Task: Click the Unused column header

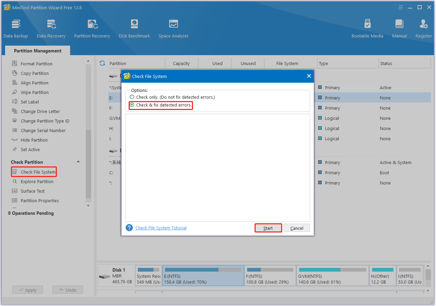Action: (x=248, y=63)
